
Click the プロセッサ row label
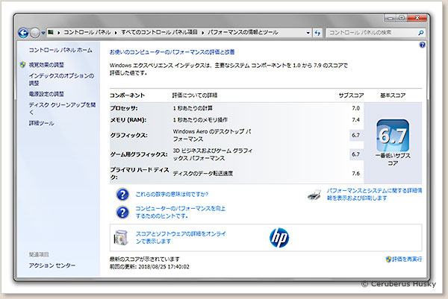(124, 108)
